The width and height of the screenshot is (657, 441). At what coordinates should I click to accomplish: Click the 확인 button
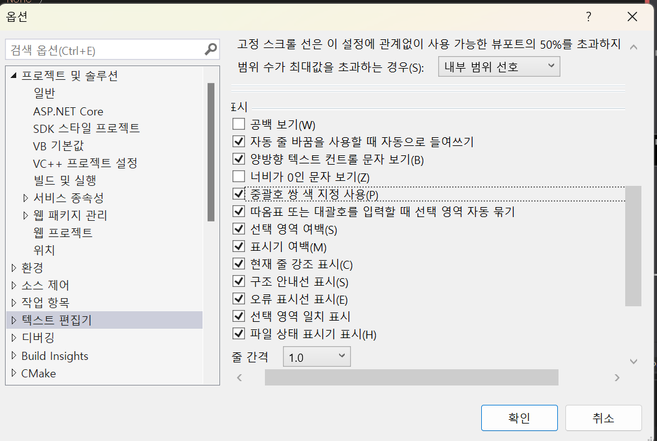[519, 417]
